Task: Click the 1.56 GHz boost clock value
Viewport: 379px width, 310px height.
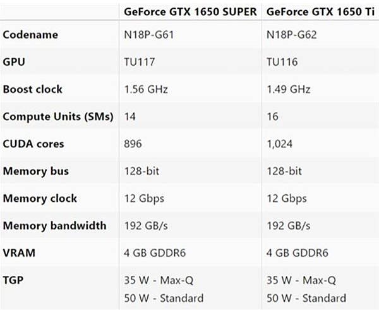Action: (146, 89)
